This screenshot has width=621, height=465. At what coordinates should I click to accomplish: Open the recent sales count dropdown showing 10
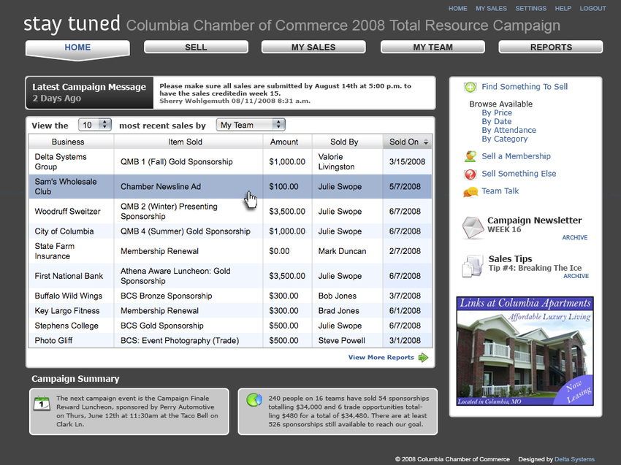[x=95, y=125]
